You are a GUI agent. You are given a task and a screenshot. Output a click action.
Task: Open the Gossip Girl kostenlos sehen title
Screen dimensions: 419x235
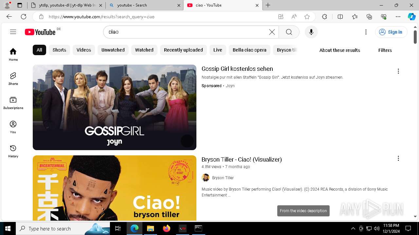[x=237, y=69]
